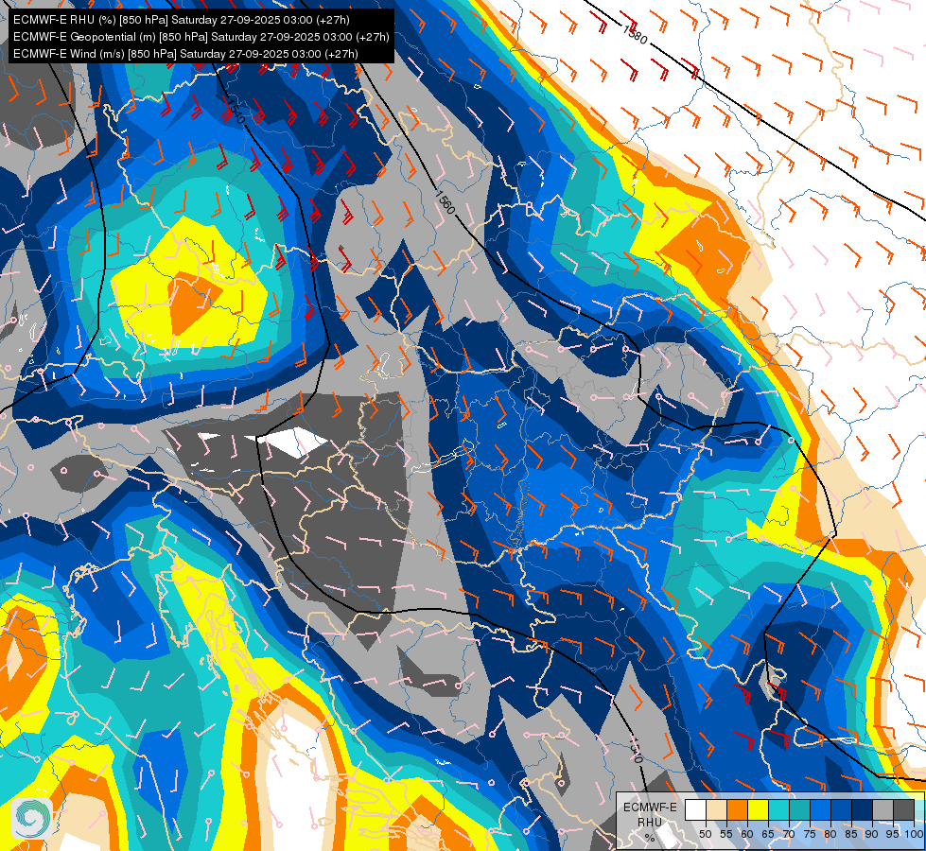Click the 1580 geopotential contour label
This screenshot has width=926, height=851.
[x=635, y=34]
